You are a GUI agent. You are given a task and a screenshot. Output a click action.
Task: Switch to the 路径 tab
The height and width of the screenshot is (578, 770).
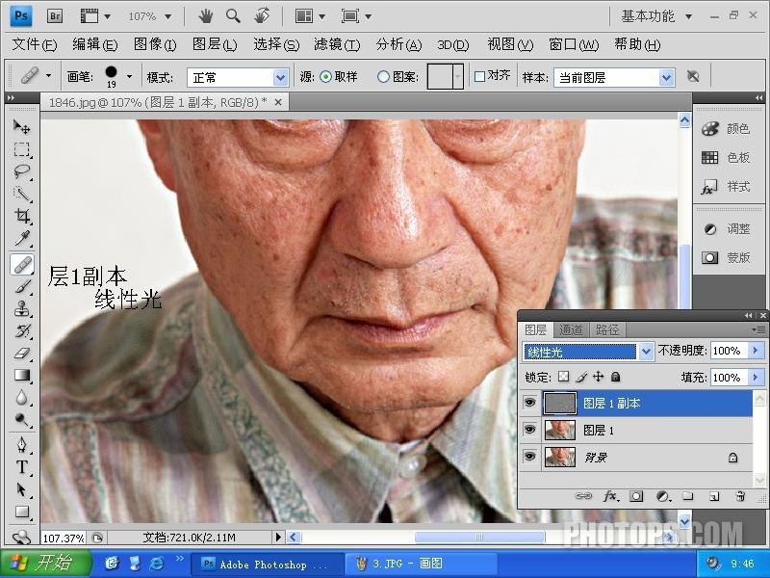[x=607, y=329]
